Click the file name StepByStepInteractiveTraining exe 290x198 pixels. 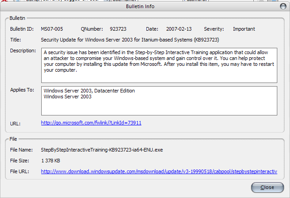tap(101, 150)
